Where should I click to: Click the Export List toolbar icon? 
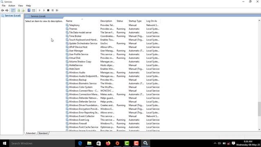[23, 10]
